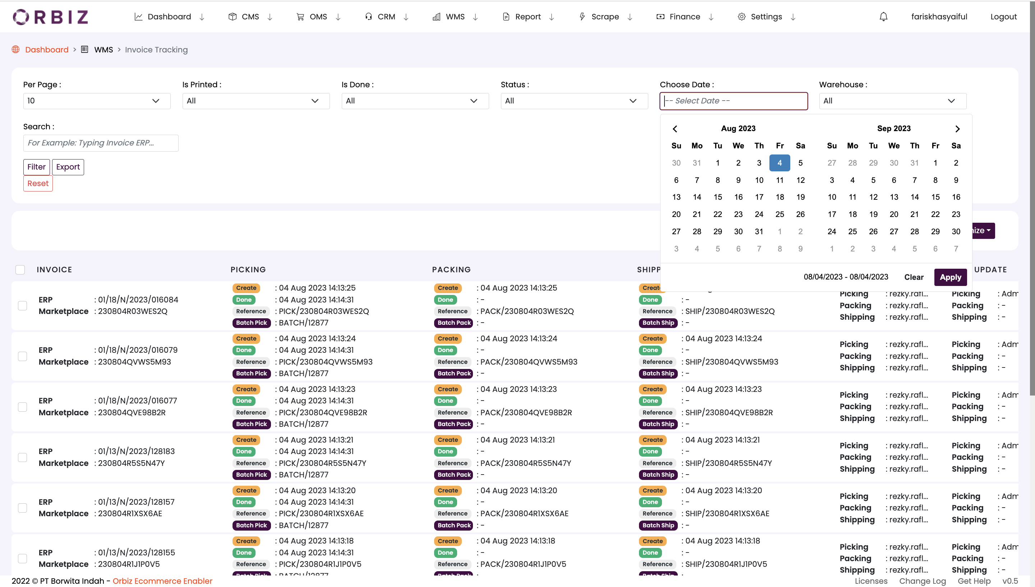Expand the Dashboard menu arrow
Screen dimensions: 1035x587
coord(202,17)
